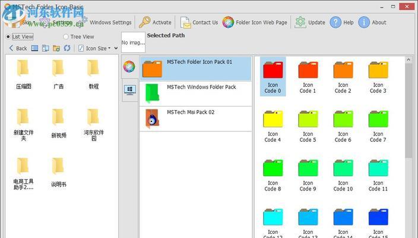
Task: Pick Icon Code 11 teal folder
Action: pyautogui.click(x=378, y=175)
